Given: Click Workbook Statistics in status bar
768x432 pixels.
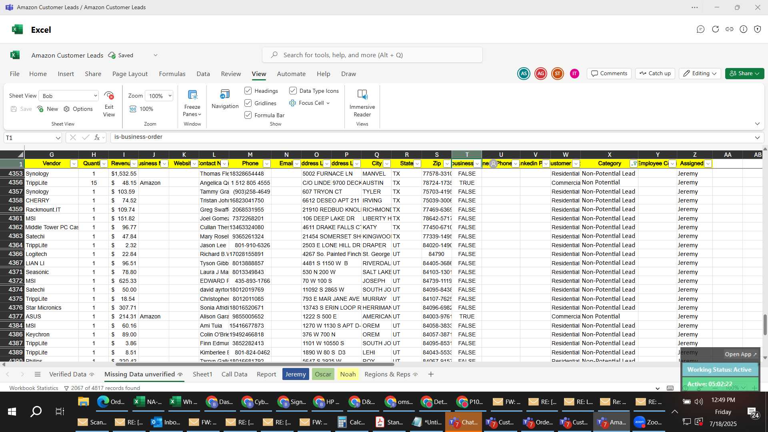Looking at the screenshot, I should click(x=34, y=388).
